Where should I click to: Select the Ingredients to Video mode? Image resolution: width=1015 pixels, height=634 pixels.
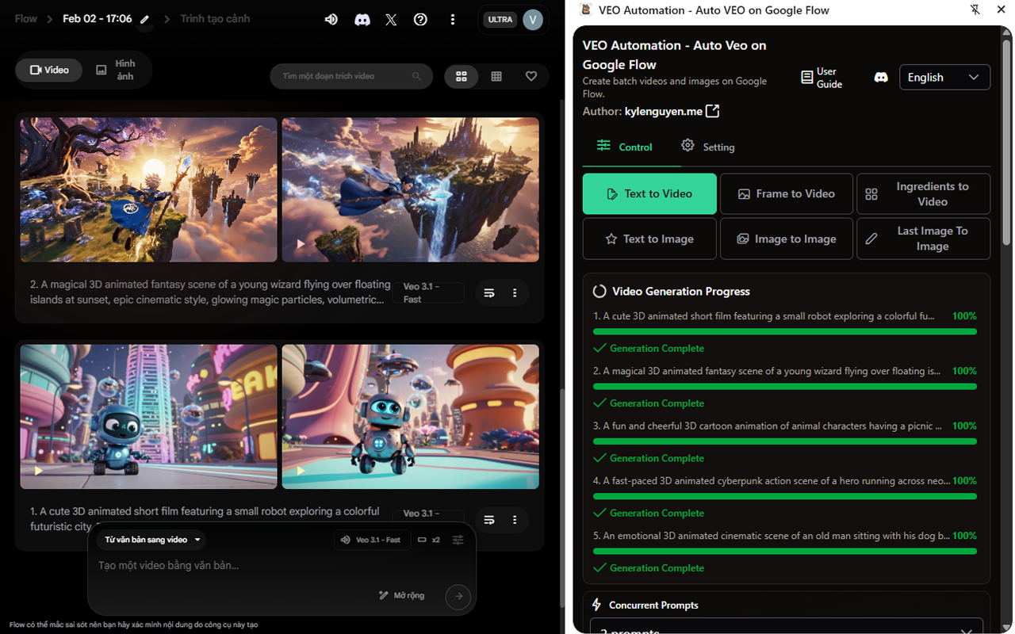coord(924,193)
